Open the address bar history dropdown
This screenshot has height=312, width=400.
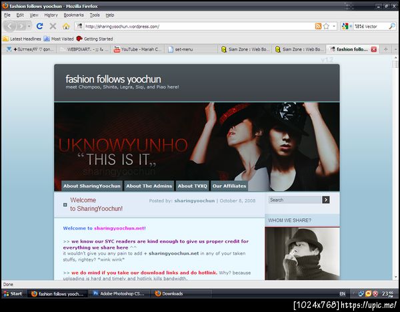(x=334, y=26)
